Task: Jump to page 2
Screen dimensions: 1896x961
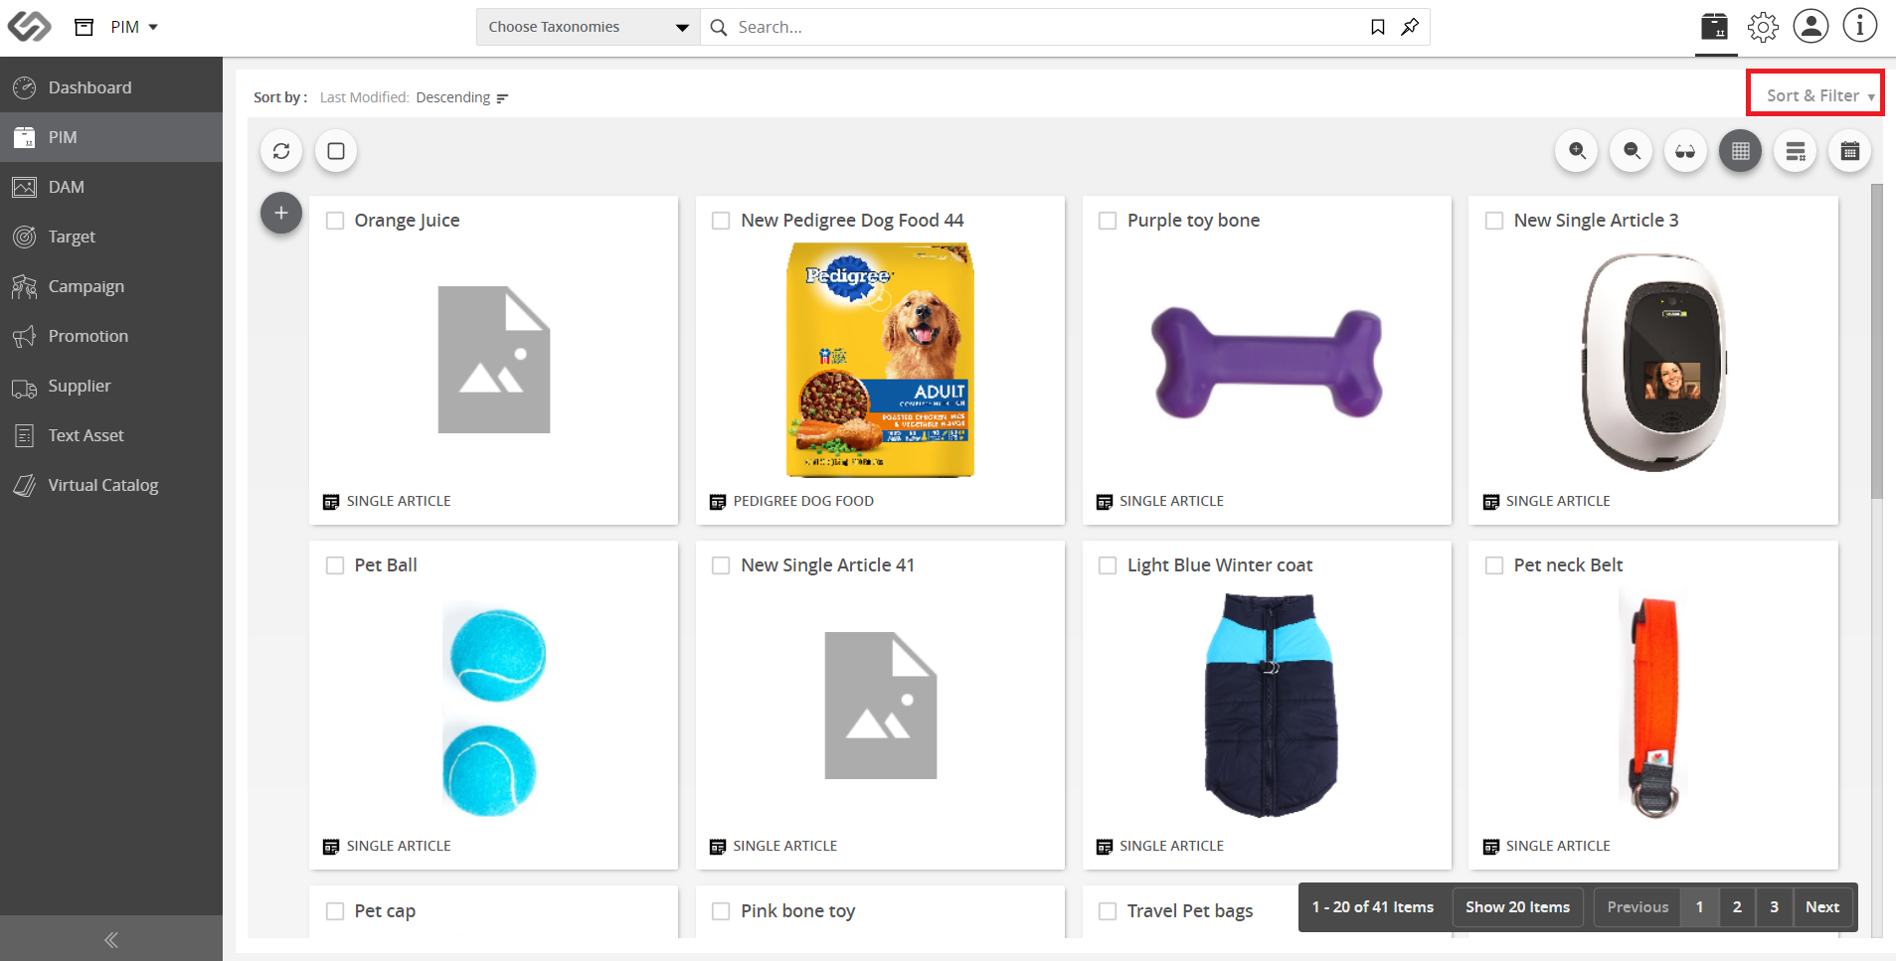Action: click(x=1737, y=907)
